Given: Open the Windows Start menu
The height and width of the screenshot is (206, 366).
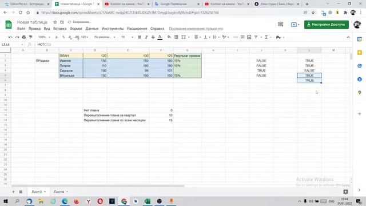Looking at the screenshot, I should (x=6, y=201).
